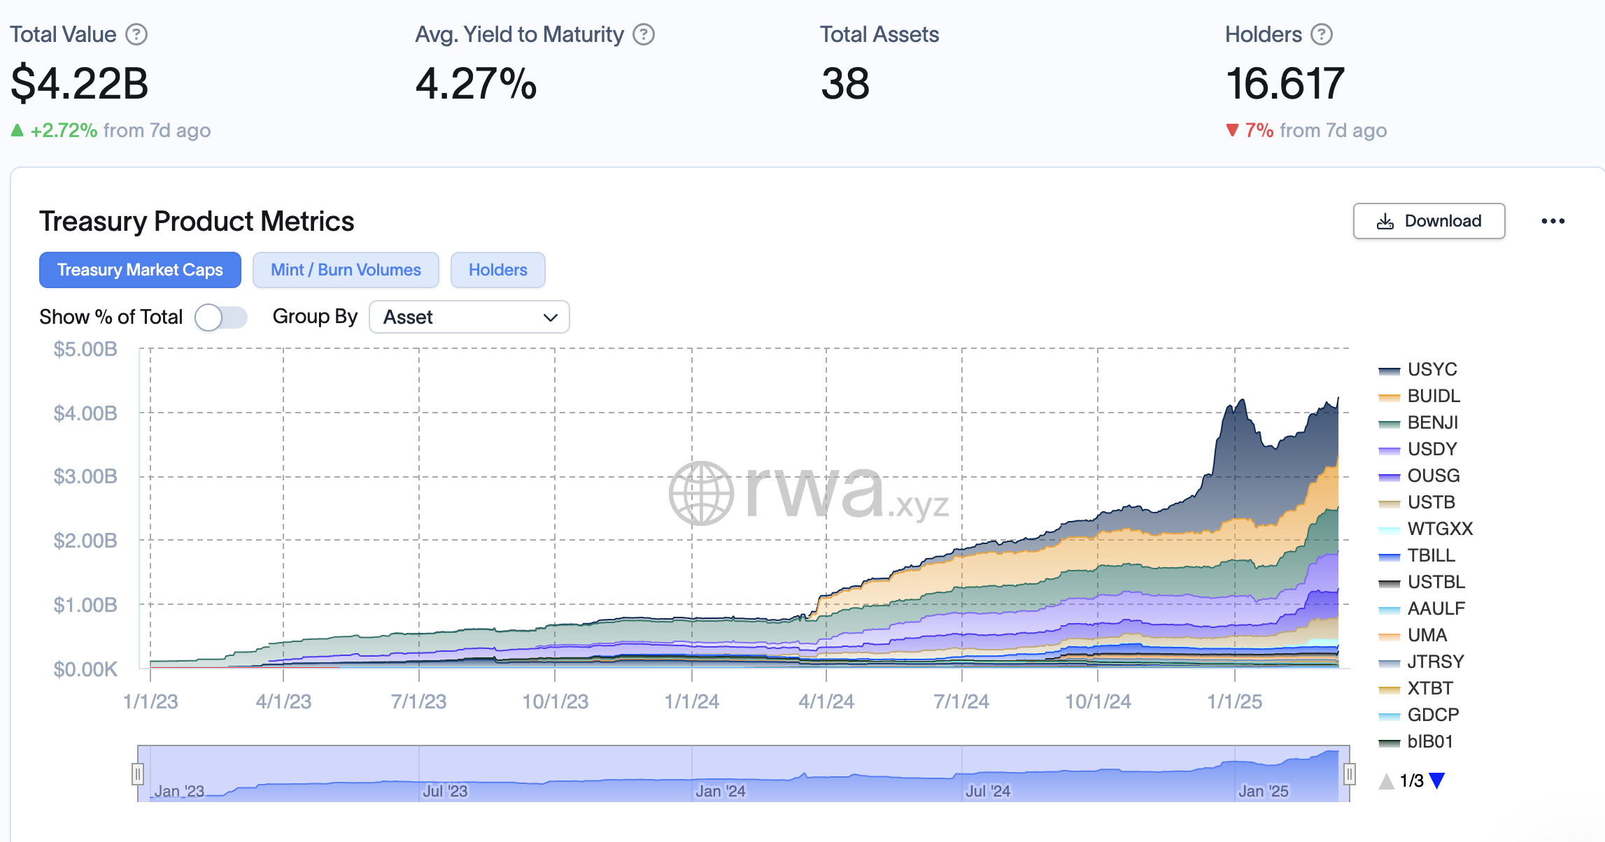Click the Avg. Yield to Maturity help icon
The image size is (1605, 842).
tap(644, 34)
